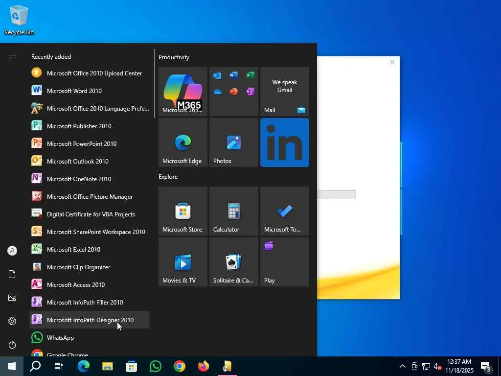The width and height of the screenshot is (501, 376).
Task: Open Microsoft Clip Organizer
Action: (x=90, y=267)
